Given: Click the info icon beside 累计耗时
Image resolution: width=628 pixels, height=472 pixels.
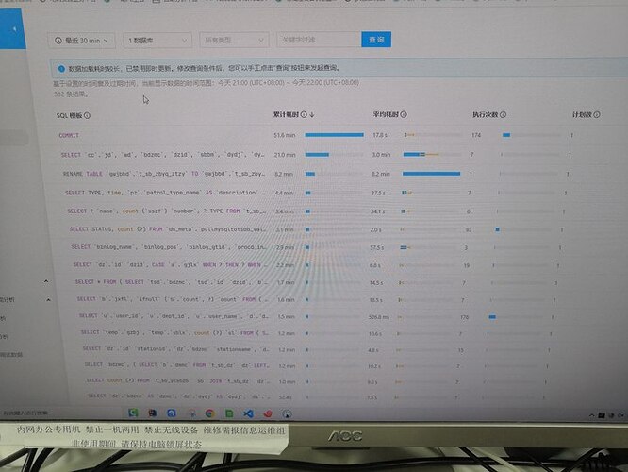Looking at the screenshot, I should click(x=304, y=114).
